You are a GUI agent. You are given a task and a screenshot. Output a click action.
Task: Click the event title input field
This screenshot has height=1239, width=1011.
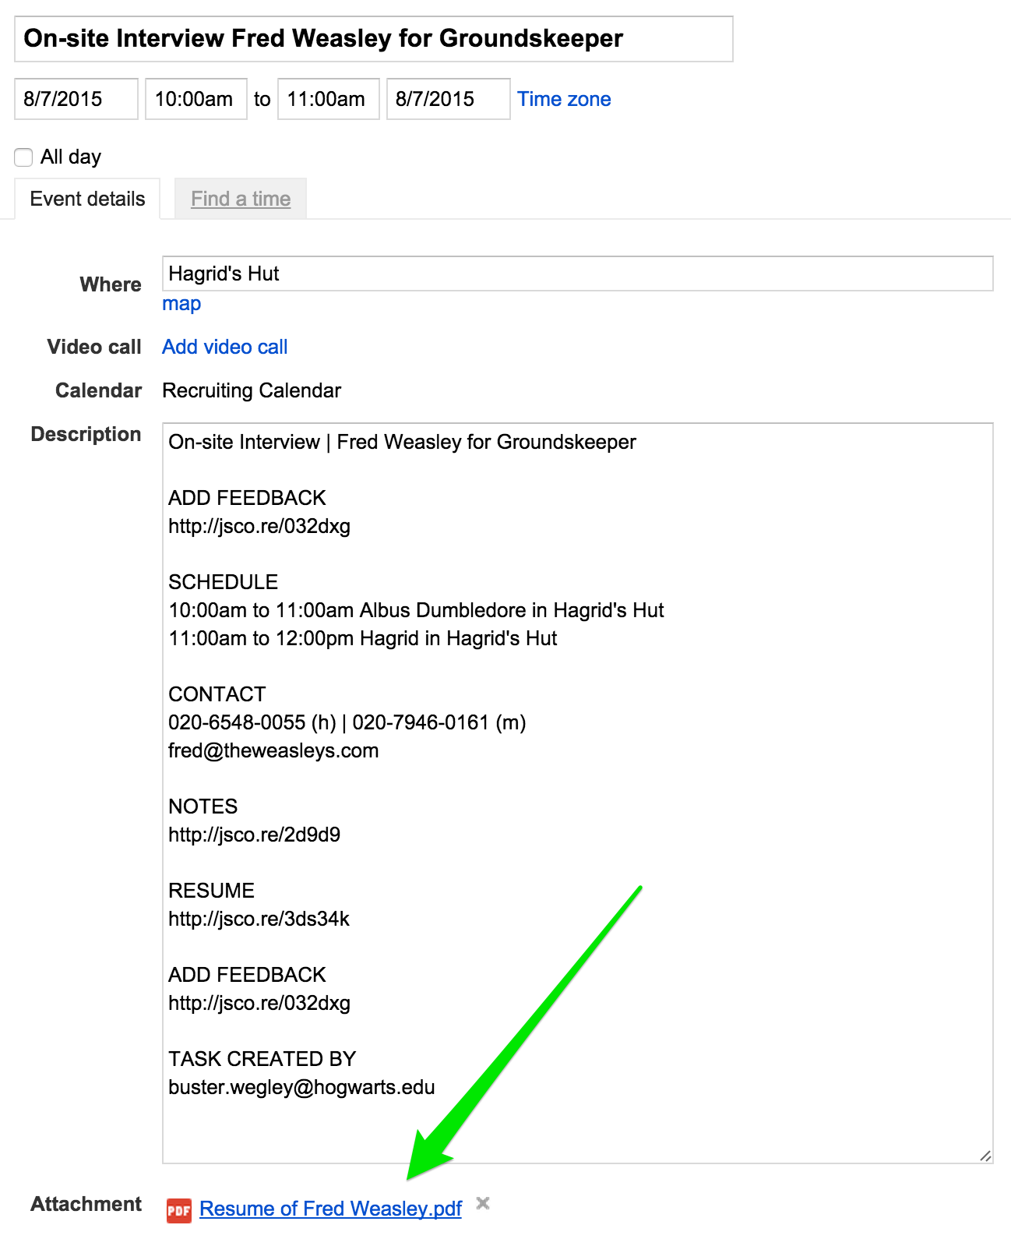pyautogui.click(x=374, y=39)
